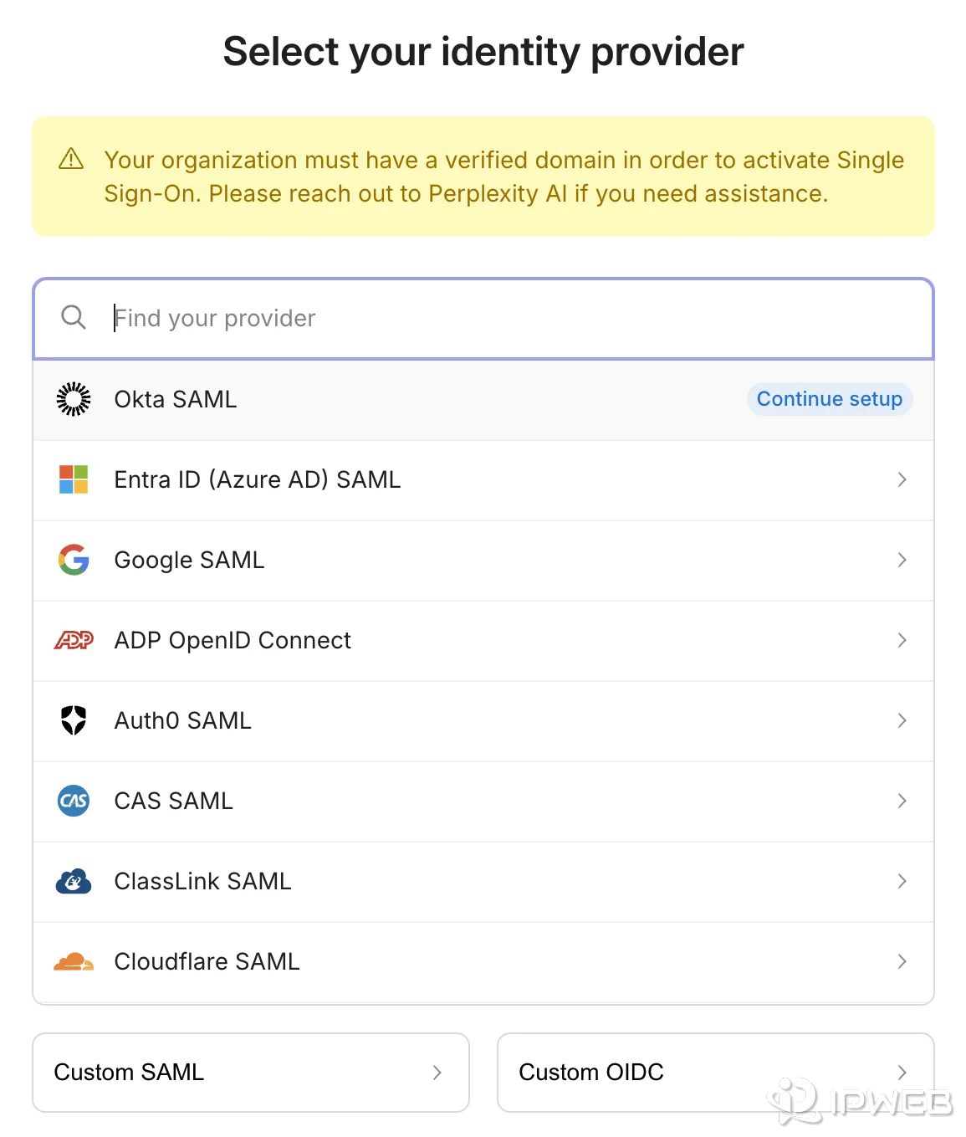Open the chevron on Google SAML row
Screen dimensions: 966x1137
point(902,560)
